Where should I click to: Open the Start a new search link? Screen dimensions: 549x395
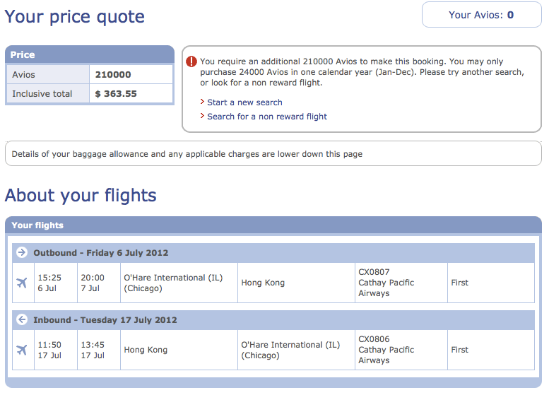[x=244, y=102]
